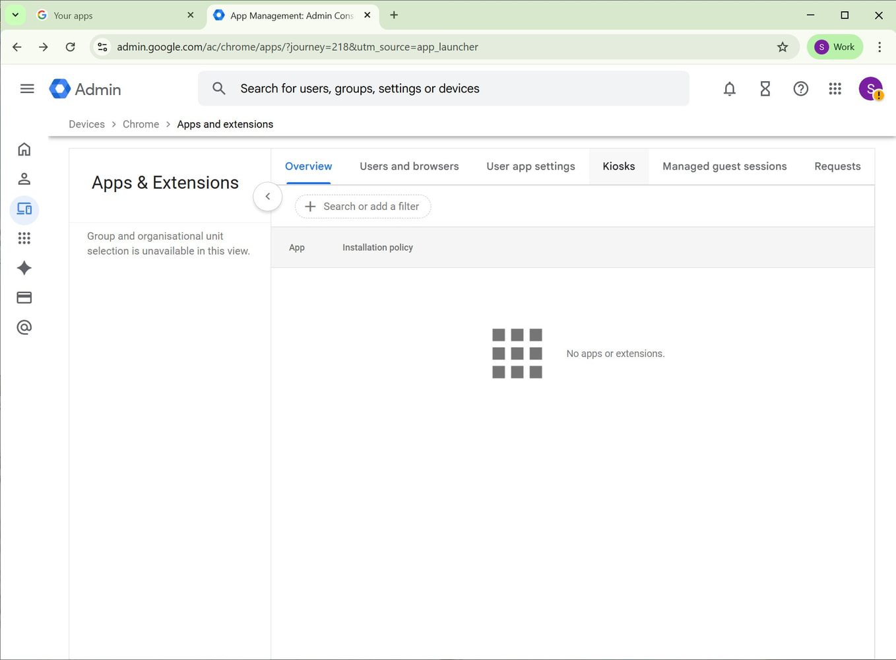Open the help question mark icon
This screenshot has height=660, width=896.
pyautogui.click(x=800, y=88)
